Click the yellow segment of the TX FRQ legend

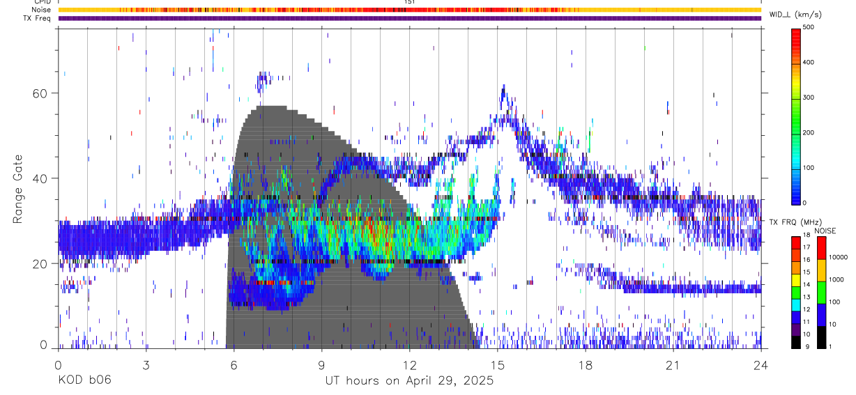[x=796, y=280]
